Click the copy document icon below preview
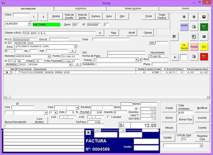 (194, 37)
